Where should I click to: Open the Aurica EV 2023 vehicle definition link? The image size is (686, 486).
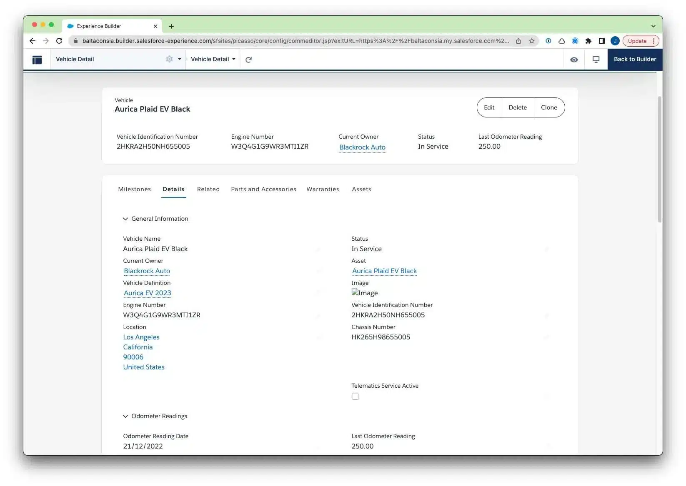[x=147, y=293]
